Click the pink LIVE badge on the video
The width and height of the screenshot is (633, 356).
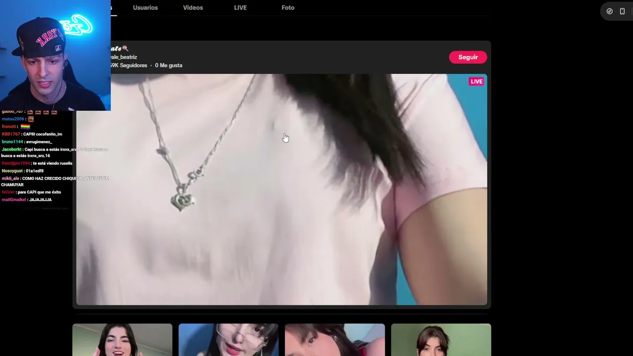(476, 82)
